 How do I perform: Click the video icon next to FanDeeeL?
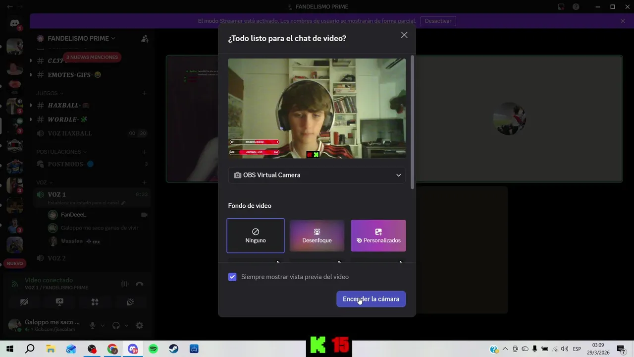[x=144, y=215]
